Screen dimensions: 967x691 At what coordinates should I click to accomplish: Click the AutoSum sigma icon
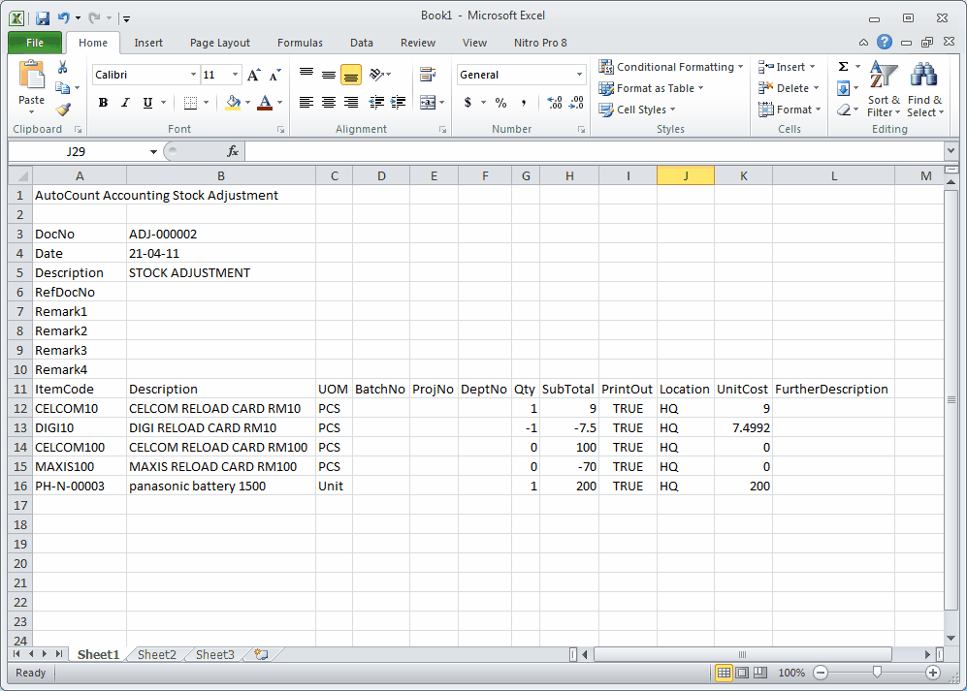(x=844, y=67)
